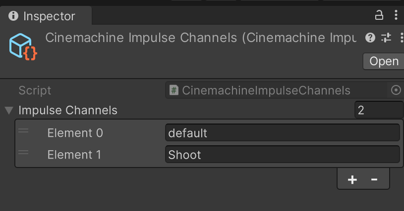Image resolution: width=404 pixels, height=211 pixels.
Task: Click the Element 0 text field containing default
Action: coord(282,133)
